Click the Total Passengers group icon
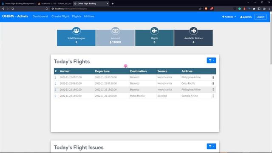This screenshot has height=153, width=272. click(76, 31)
